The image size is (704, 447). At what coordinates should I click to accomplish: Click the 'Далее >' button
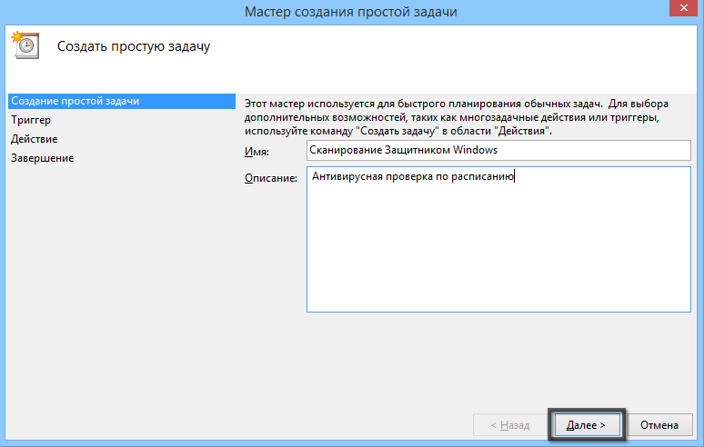587,424
